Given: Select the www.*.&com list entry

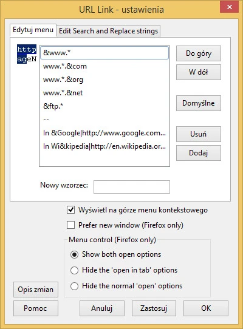Looking at the screenshot, I should (x=104, y=66).
